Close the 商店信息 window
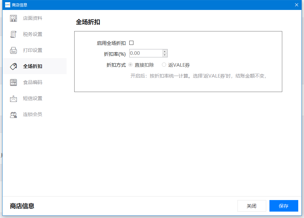Viewport: 304px width, 218px height. pyautogui.click(x=296, y=5)
